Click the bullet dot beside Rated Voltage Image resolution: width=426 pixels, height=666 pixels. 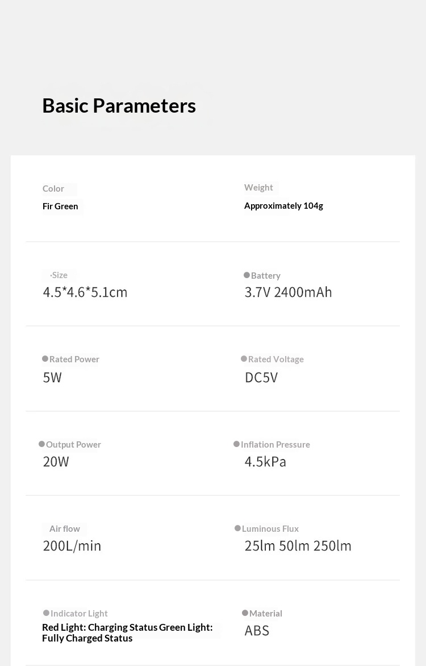[244, 359]
